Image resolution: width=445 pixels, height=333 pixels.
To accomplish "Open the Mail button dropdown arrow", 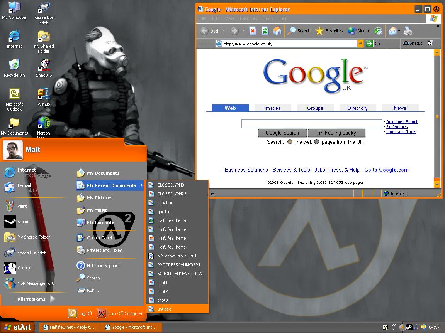I will (399, 31).
